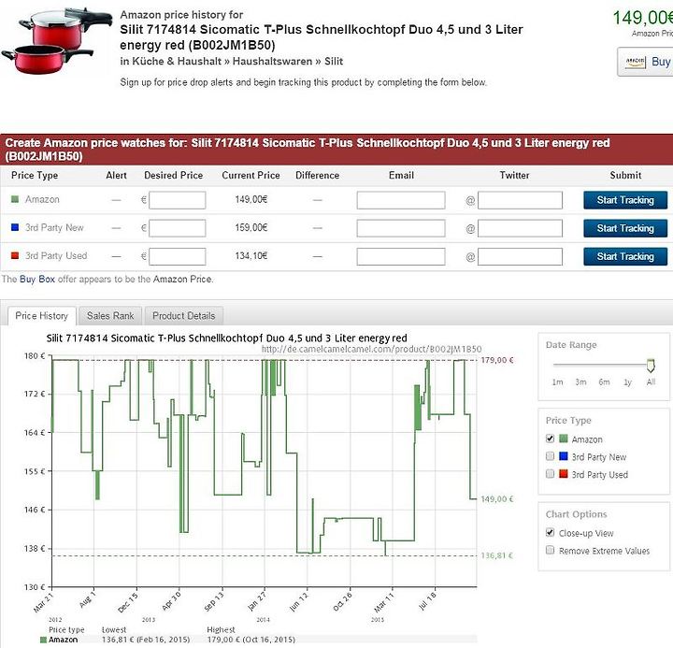This screenshot has width=673, height=648.
Task: Click the 3rd Party New Twitter field
Action: click(521, 228)
